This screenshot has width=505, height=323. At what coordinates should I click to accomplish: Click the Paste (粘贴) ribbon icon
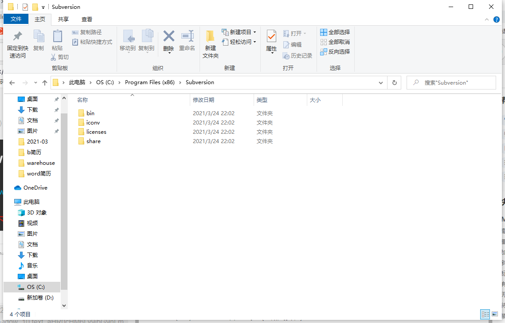(57, 36)
